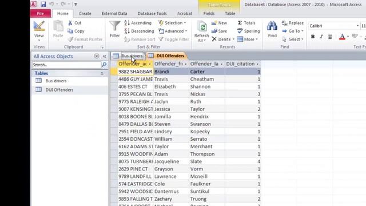
Task: Click Delete record X icon
Action: pyautogui.click(x=214, y=39)
